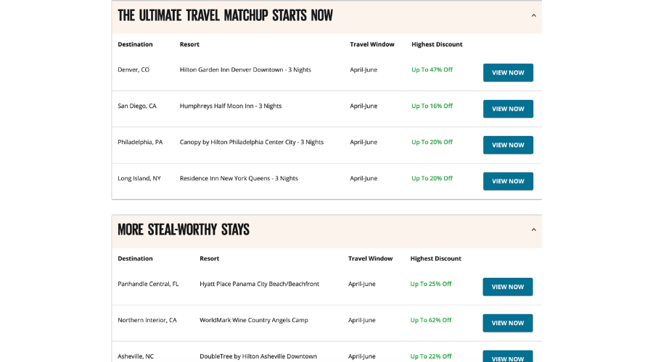
Task: View Now for Hilton Garden Inn Denver
Action: [x=508, y=72]
